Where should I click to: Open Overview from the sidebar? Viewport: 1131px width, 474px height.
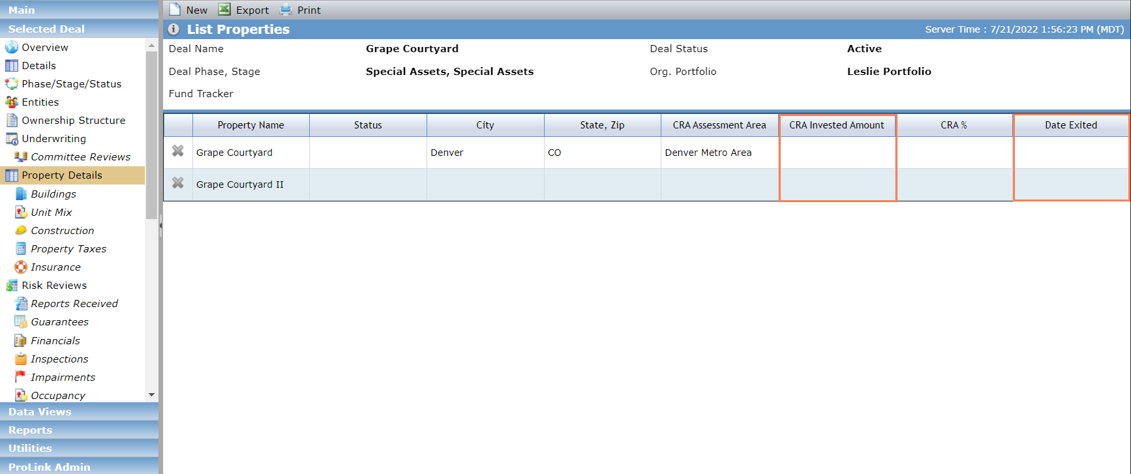coord(45,47)
